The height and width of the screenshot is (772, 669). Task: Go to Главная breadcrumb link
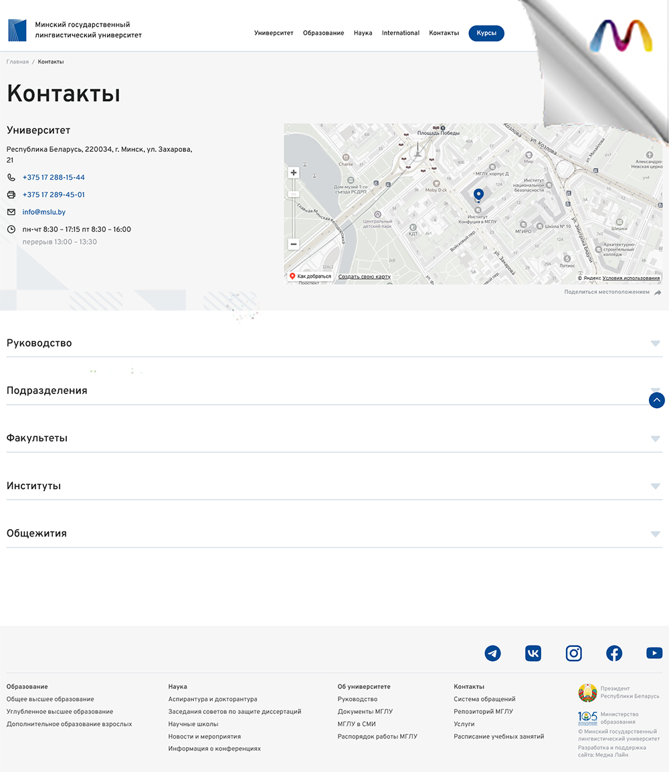tap(17, 62)
